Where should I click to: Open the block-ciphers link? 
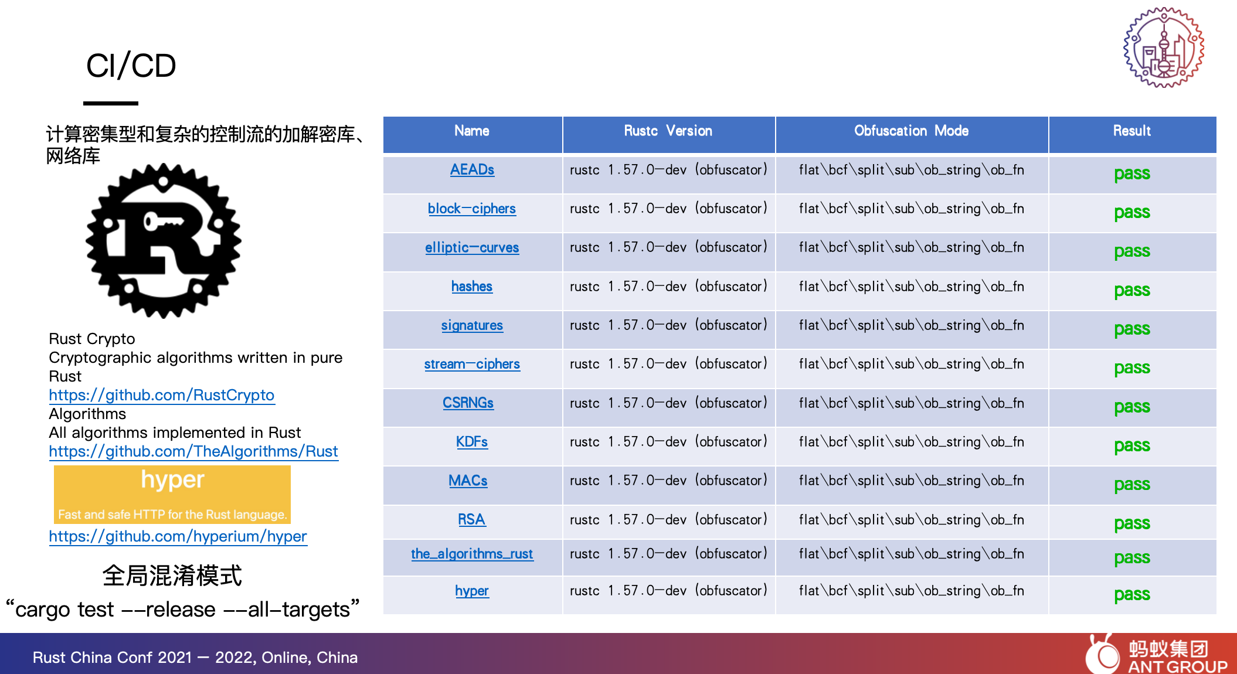pyautogui.click(x=472, y=209)
